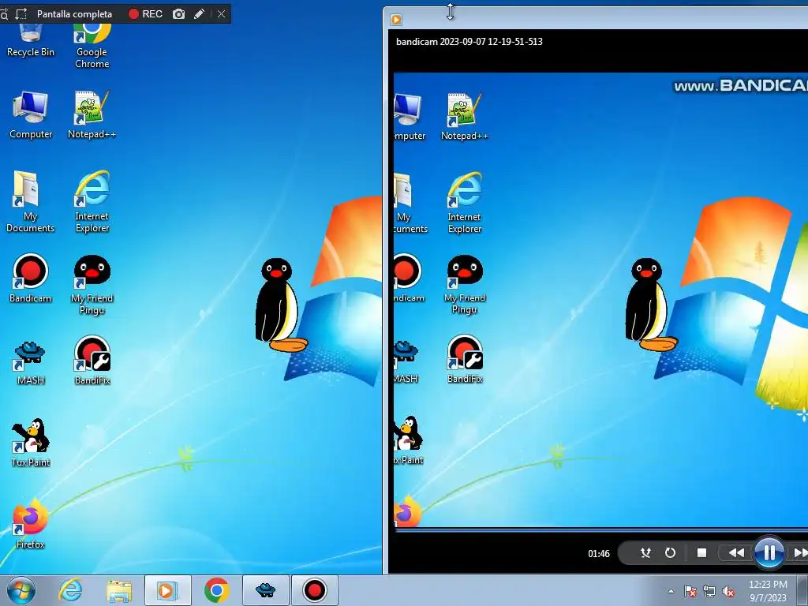Select the Notepad++ desktop shortcut
Screen dimensions: 808x606
(92, 115)
